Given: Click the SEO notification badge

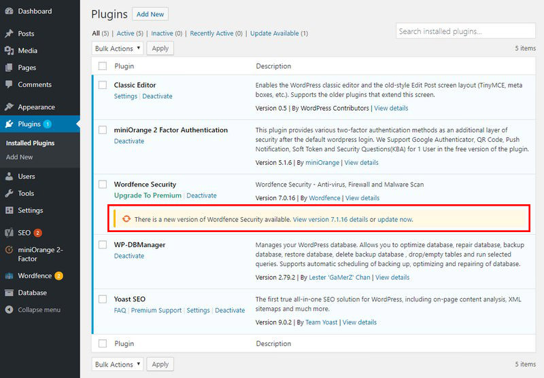Looking at the screenshot, I should tap(38, 233).
